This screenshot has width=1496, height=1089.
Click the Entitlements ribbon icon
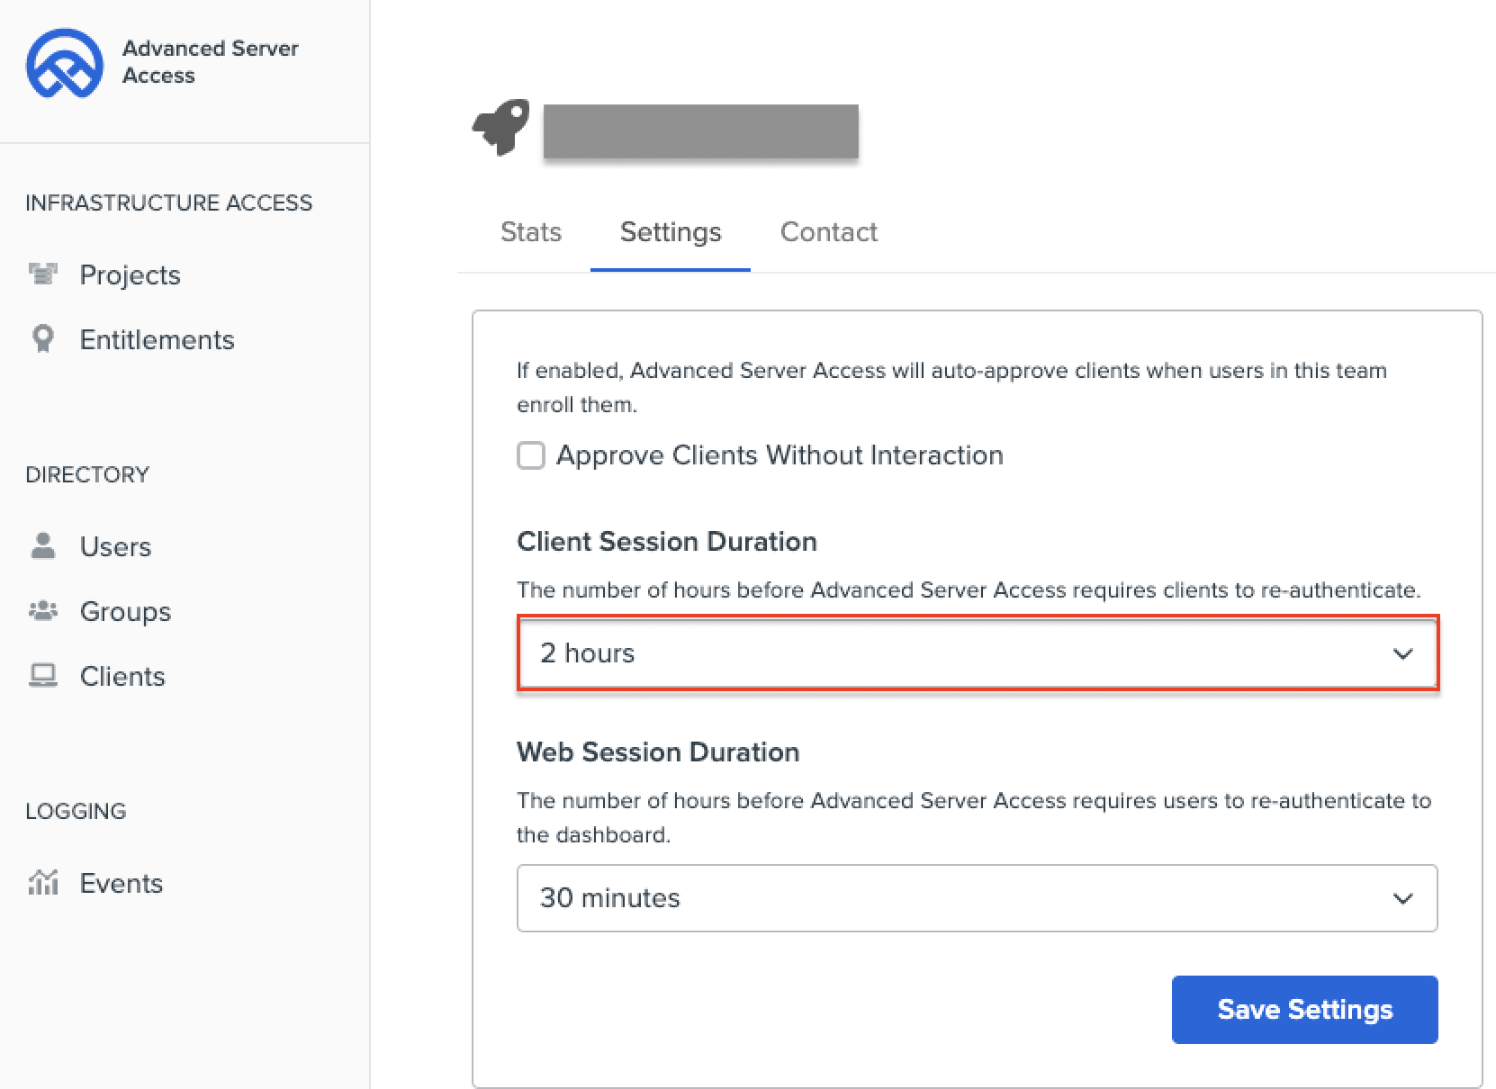point(42,338)
